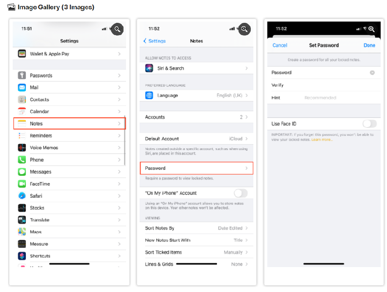Open the Passwords key icon
This screenshot has width=387, height=292.
[22, 75]
